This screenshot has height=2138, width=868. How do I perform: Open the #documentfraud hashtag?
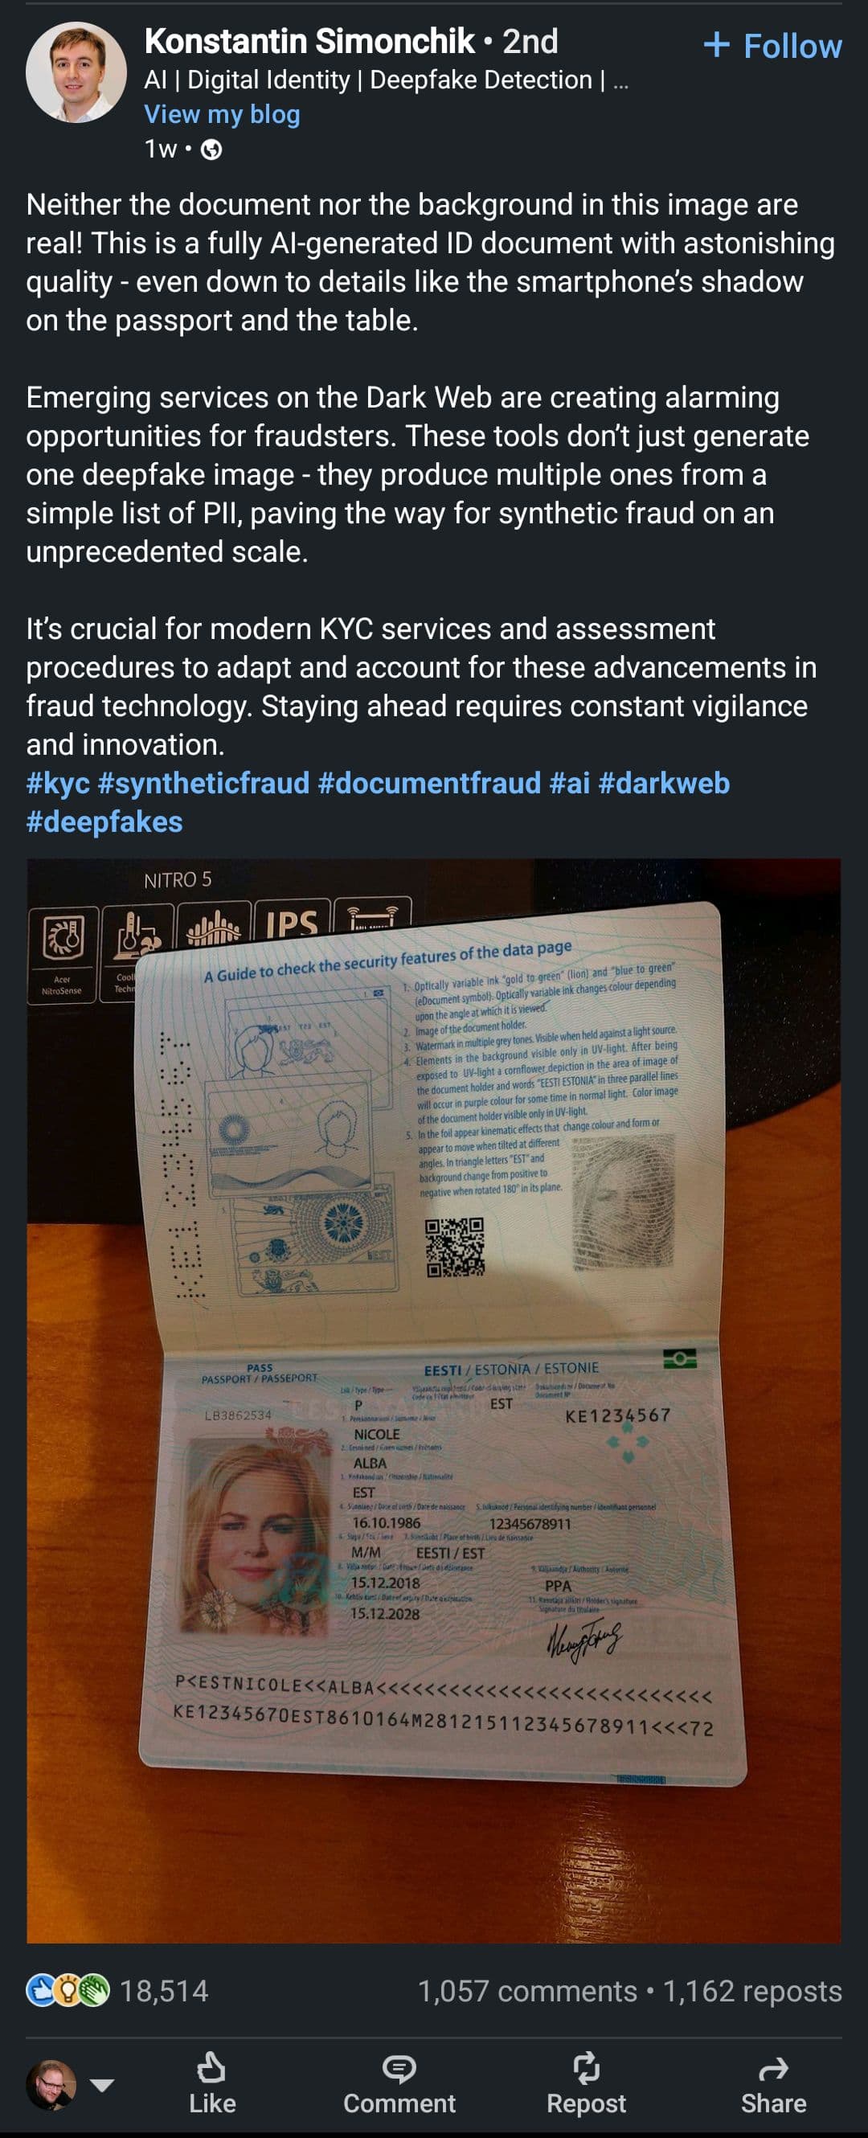click(x=429, y=783)
